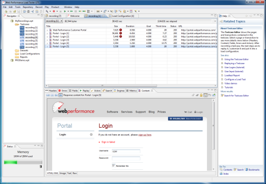This screenshot has width=266, height=184.
Task: Open the Repository menu
Action: pyautogui.click(x=28, y=7)
